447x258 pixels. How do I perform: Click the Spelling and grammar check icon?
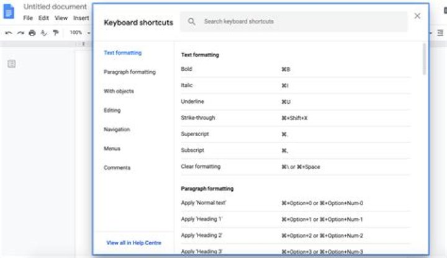tap(43, 33)
